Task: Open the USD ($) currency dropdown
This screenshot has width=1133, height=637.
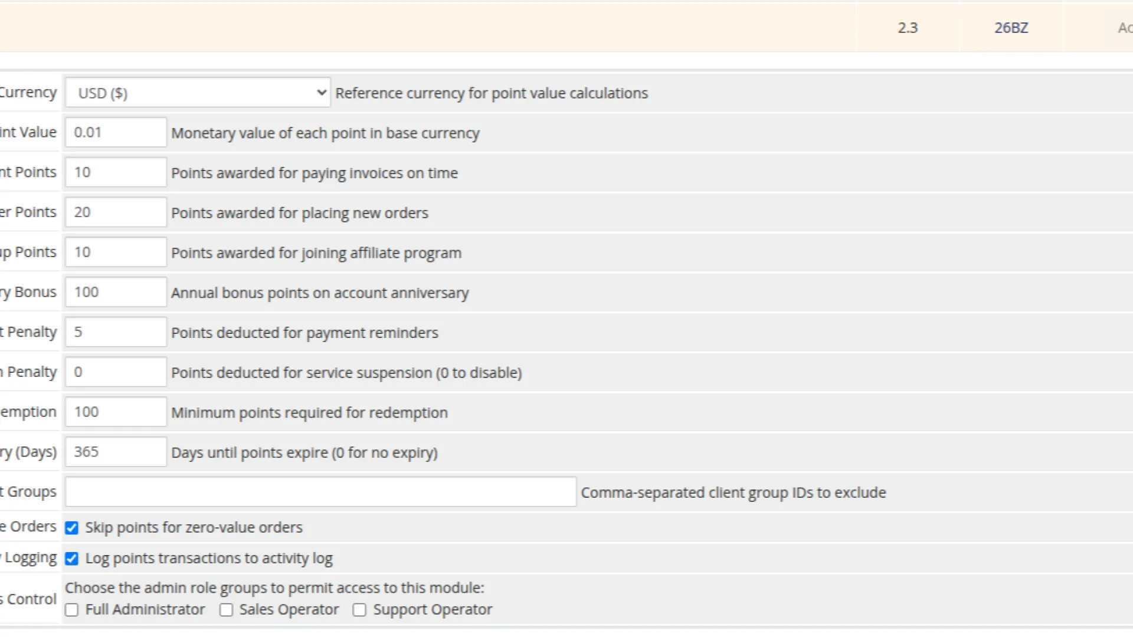Action: point(197,93)
